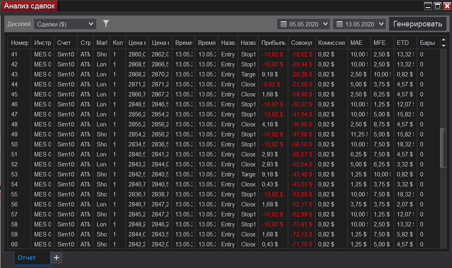452x268 pixels.
Task: Click entry price 2860,0 in row 41
Action: (137, 54)
